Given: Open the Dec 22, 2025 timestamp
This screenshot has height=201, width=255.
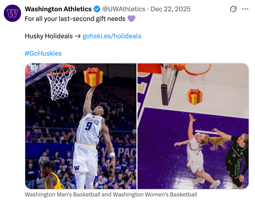Looking at the screenshot, I should [x=171, y=9].
